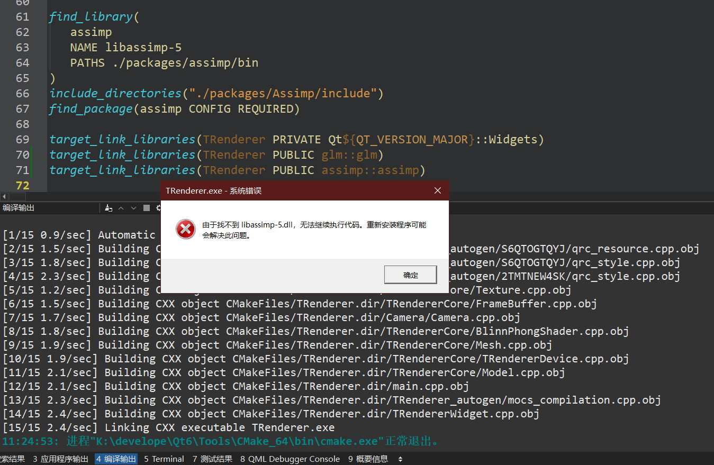The width and height of the screenshot is (714, 465).
Task: Click the '[8/15] BlinnPhongShader.cpp.obj' output line
Action: [315, 331]
